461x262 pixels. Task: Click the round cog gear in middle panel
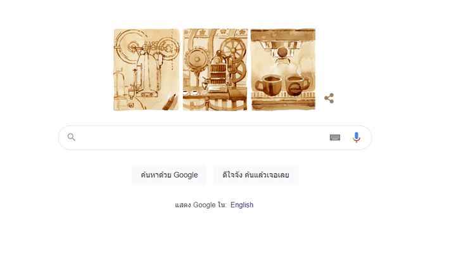pyautogui.click(x=196, y=60)
